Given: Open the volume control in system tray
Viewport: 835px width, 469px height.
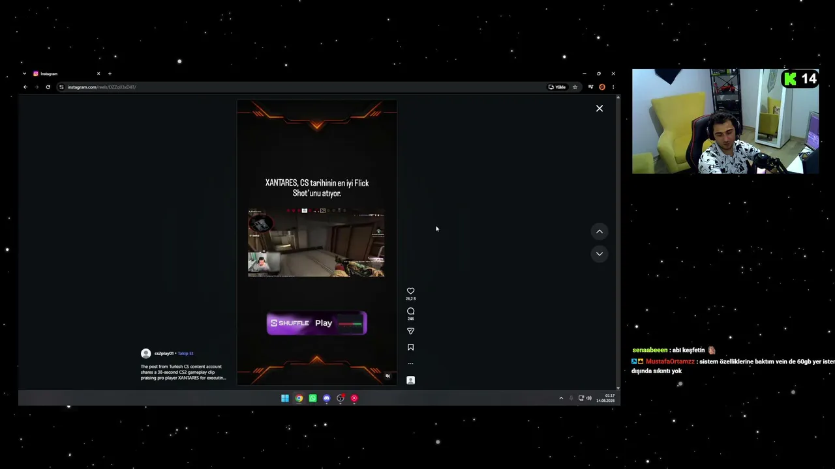Looking at the screenshot, I should [x=589, y=398].
